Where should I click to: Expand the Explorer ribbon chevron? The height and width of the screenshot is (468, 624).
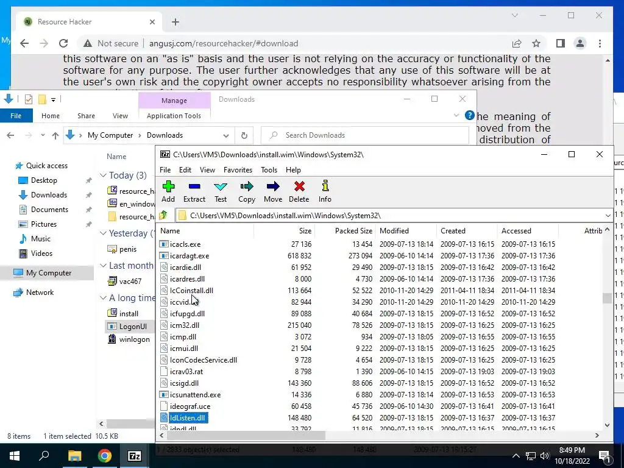(x=456, y=116)
